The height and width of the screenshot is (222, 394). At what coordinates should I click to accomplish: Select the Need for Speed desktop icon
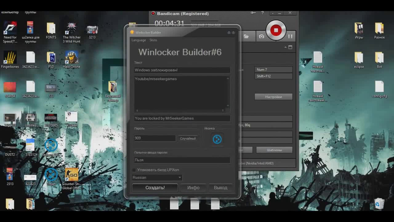click(x=10, y=32)
